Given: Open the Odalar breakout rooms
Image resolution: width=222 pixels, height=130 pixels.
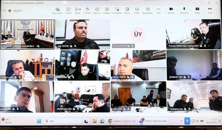Looking at the screenshot, I should coord(137,11).
